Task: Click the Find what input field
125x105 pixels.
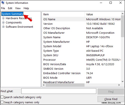Action: coord(59,91)
